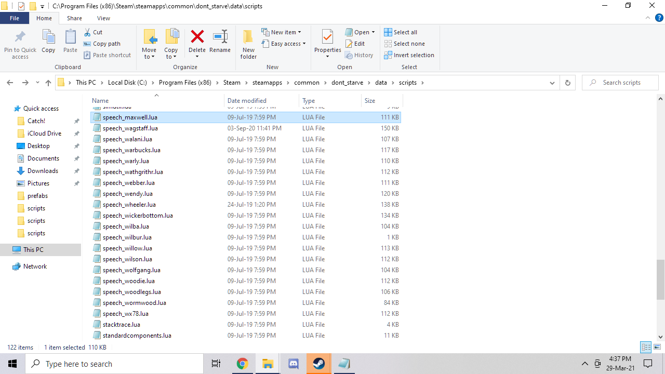Click Pin to Quick access icon
The width and height of the screenshot is (665, 374).
point(20,37)
